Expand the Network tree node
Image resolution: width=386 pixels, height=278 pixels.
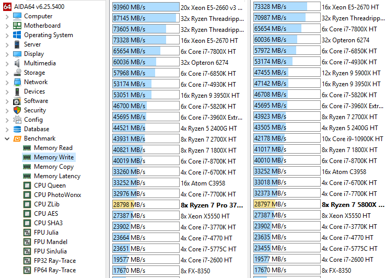click(7, 82)
